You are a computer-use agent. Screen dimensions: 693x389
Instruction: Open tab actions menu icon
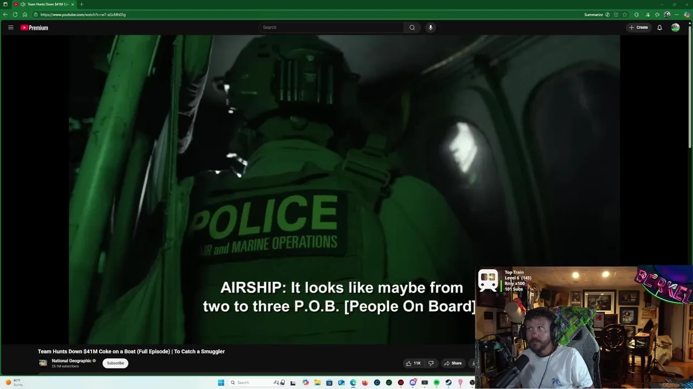5,4
